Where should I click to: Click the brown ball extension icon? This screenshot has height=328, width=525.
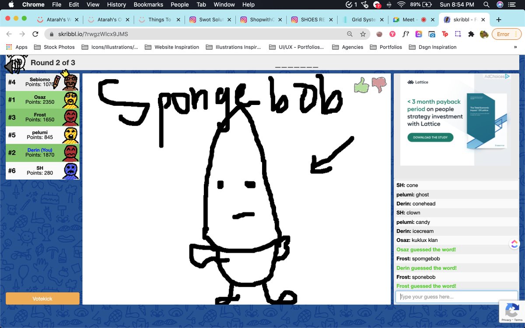click(x=380, y=34)
